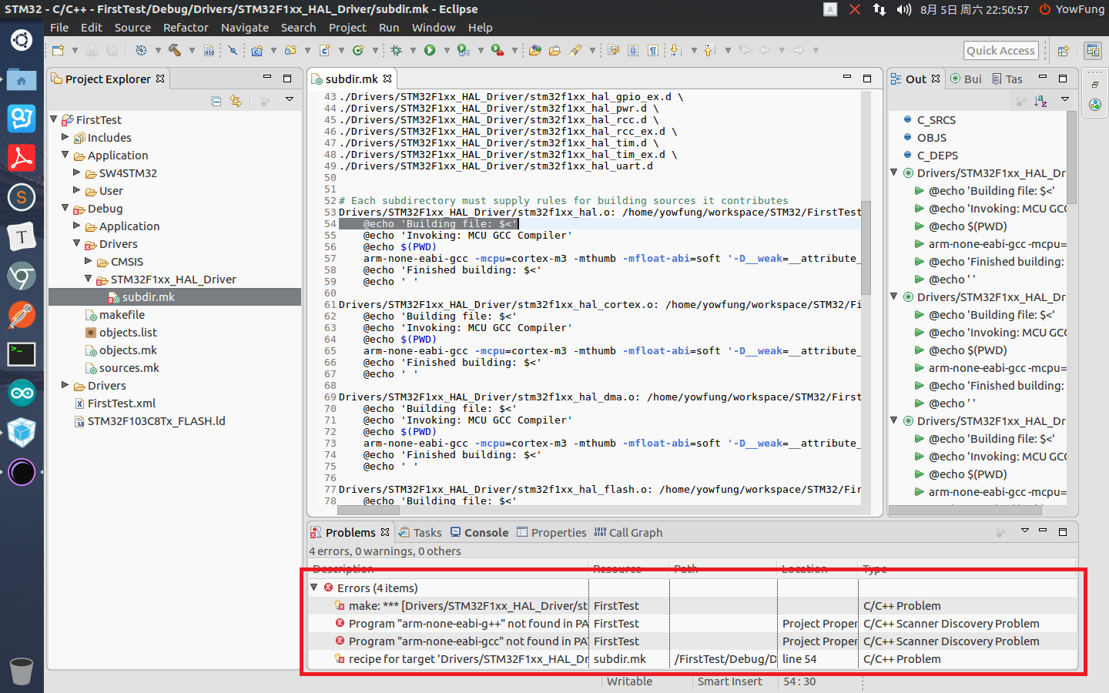
Task: Open the Terminal from the dock
Action: [x=22, y=354]
